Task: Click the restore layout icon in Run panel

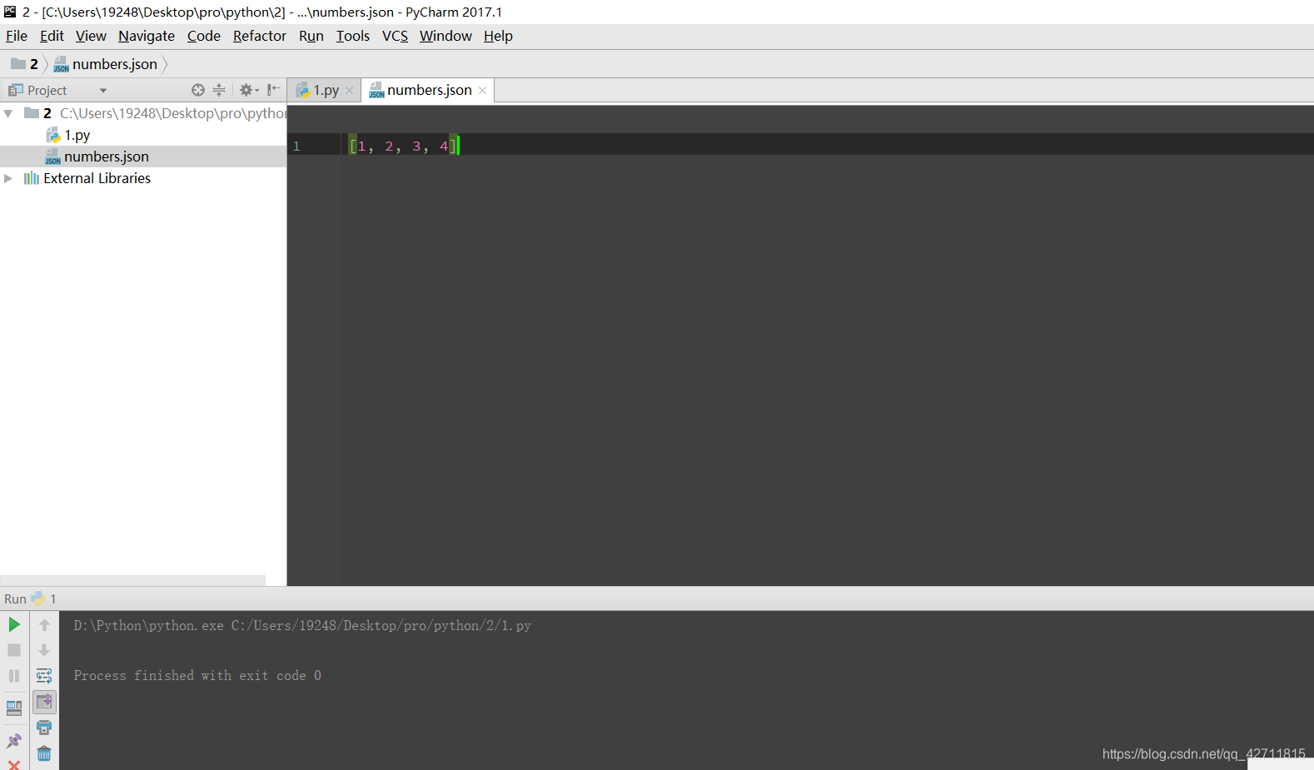Action: tap(14, 708)
